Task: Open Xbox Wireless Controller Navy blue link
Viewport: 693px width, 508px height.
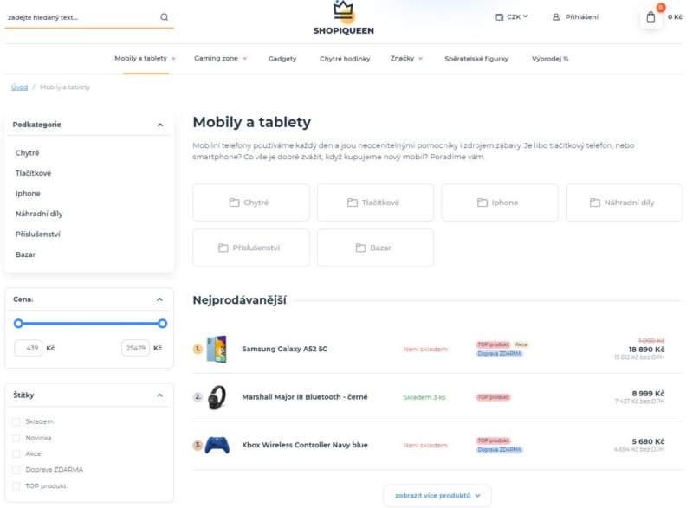Action: point(305,446)
